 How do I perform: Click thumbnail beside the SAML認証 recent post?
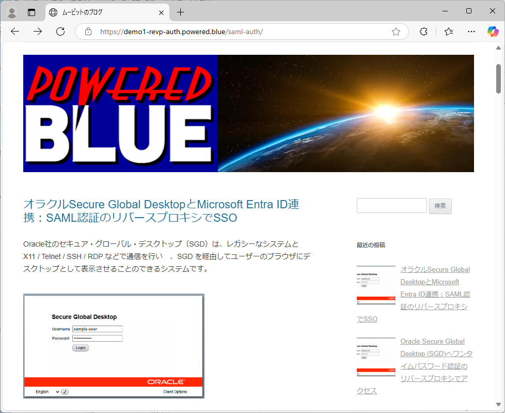pyautogui.click(x=376, y=285)
